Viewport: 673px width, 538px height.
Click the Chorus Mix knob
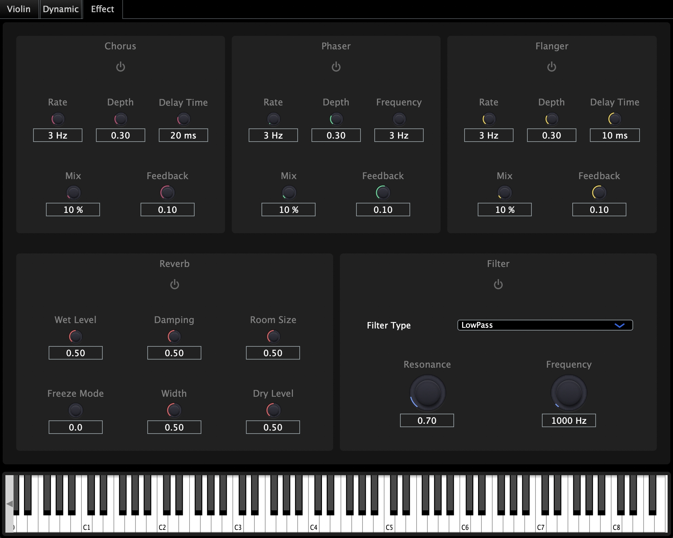click(x=73, y=193)
